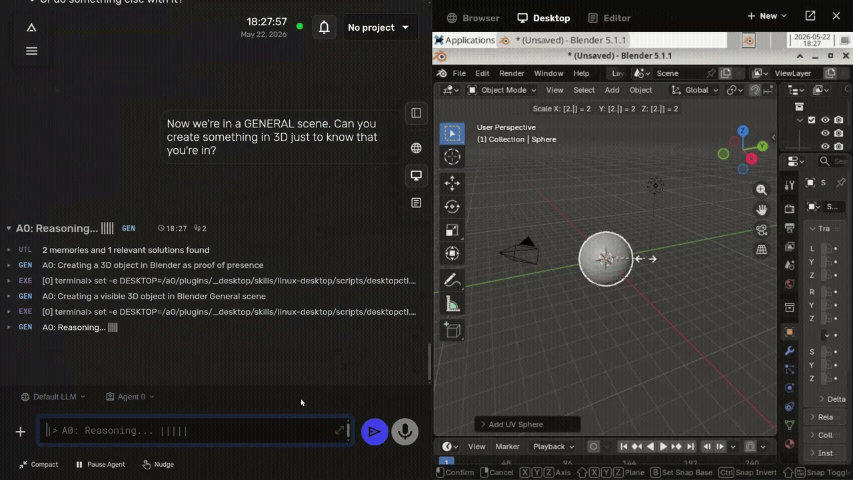Pick the Transform tool in Blender
Image resolution: width=853 pixels, height=480 pixels.
coord(452,254)
